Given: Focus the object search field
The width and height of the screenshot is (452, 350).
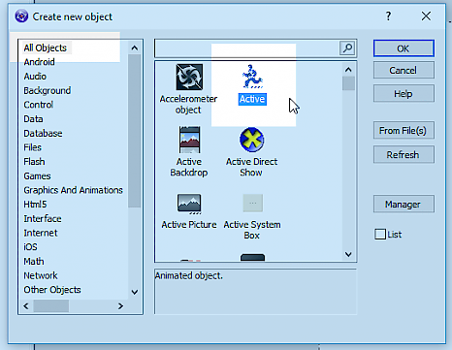Looking at the screenshot, I should pos(247,48).
